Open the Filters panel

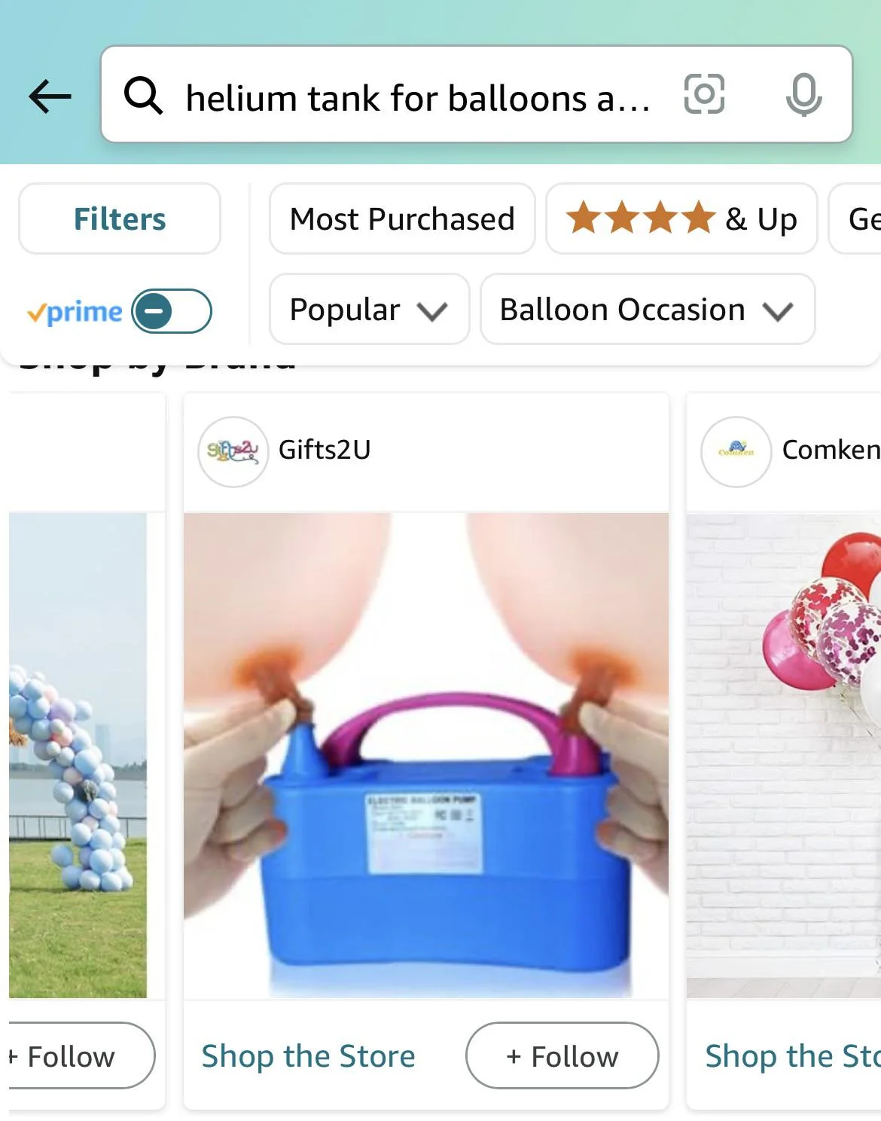tap(120, 219)
